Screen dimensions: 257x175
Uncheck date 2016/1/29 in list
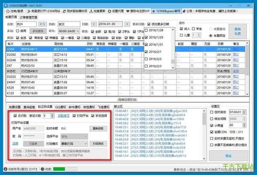tap(146, 38)
